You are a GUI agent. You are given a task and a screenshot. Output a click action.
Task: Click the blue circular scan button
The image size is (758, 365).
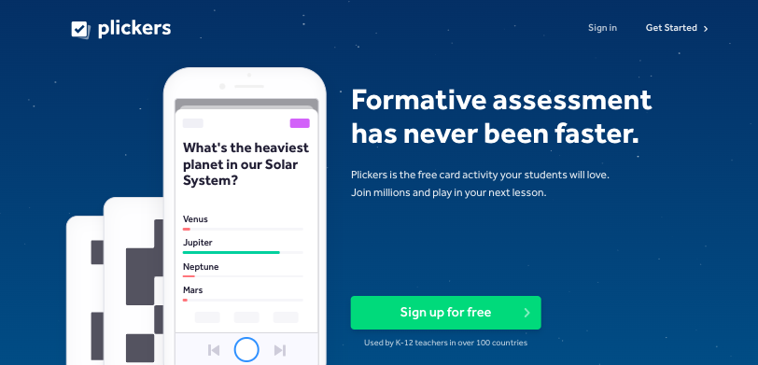click(x=246, y=349)
